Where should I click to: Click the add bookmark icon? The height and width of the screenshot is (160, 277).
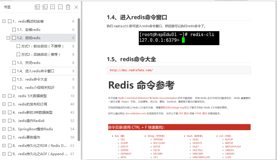pyautogui.click(x=53, y=7)
